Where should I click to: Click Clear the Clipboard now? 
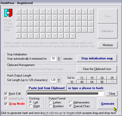97,69
